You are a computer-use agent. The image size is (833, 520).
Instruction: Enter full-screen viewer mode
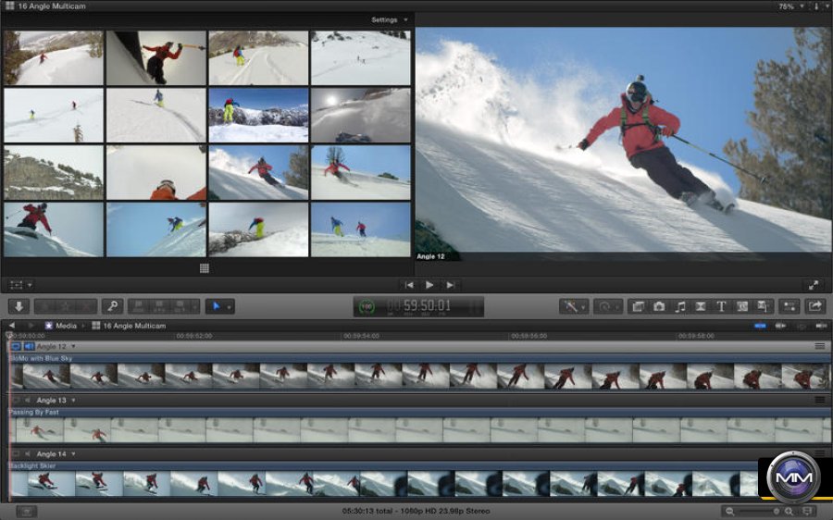point(814,285)
